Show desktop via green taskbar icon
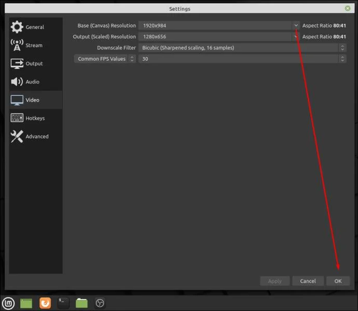The image size is (358, 311). [x=26, y=303]
